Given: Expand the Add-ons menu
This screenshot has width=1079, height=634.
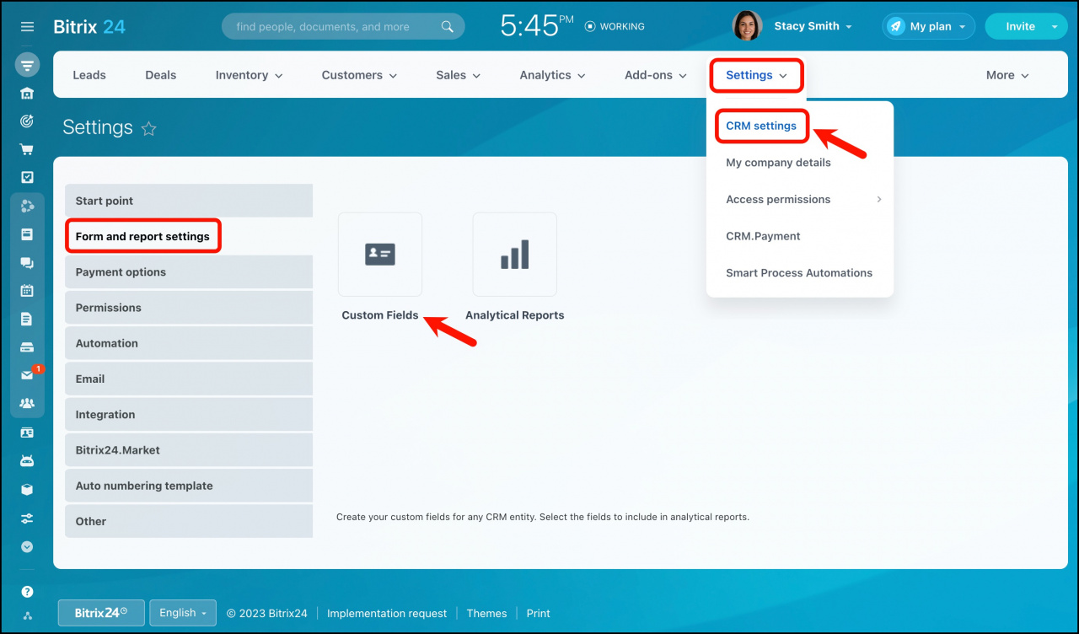Looking at the screenshot, I should [x=656, y=75].
